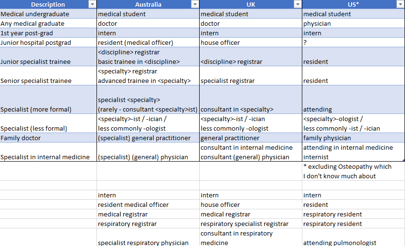Click the resident medical officer cell
Image resolution: width=405 pixels, height=246 pixels.
(148, 205)
